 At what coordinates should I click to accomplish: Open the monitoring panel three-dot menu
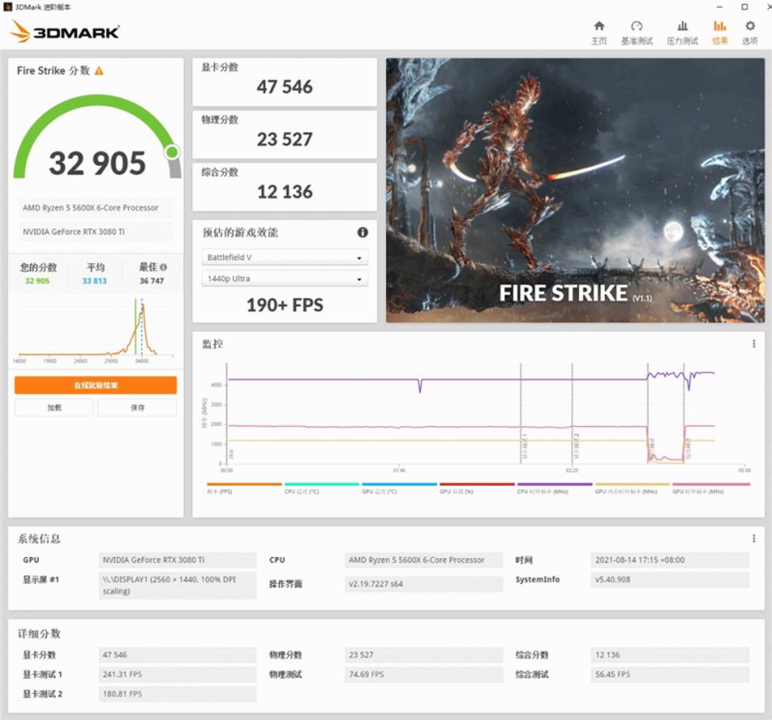(754, 344)
